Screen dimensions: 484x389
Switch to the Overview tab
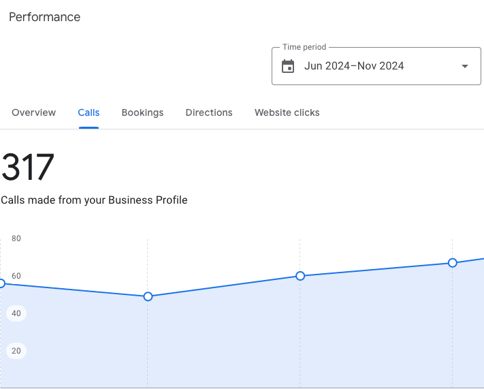(34, 112)
